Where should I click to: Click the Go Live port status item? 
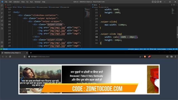[x=153, y=49]
